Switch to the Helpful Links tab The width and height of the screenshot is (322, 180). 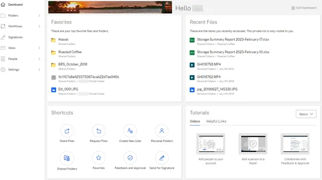pyautogui.click(x=216, y=121)
